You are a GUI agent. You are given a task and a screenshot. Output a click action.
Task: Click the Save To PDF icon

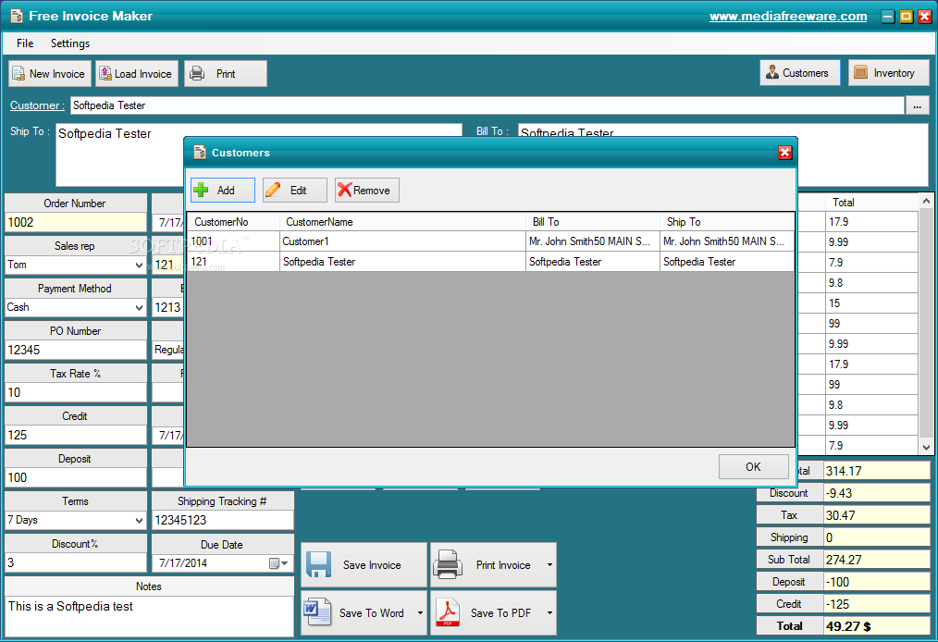(448, 612)
